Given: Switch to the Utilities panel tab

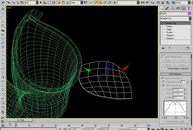Looking at the screenshot, I should [x=189, y=8].
